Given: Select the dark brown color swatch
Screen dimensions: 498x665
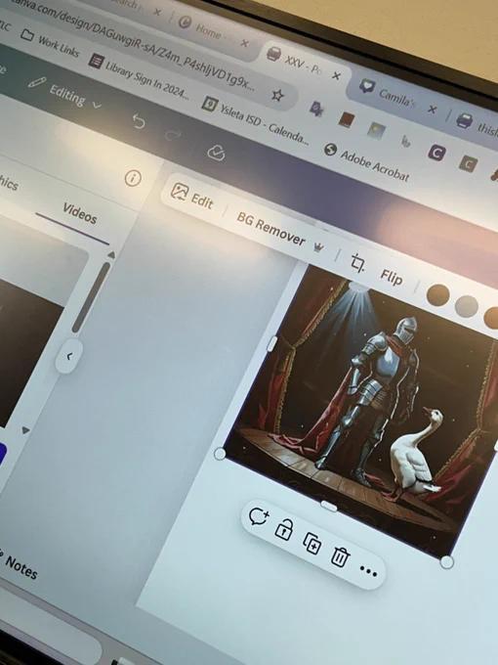Looking at the screenshot, I should point(437,295).
